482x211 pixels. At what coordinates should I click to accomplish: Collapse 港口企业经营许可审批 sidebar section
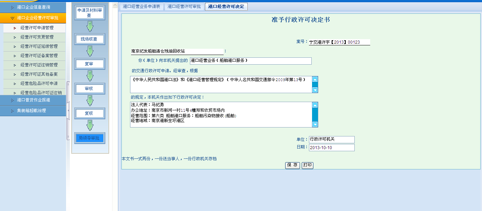(x=33, y=18)
